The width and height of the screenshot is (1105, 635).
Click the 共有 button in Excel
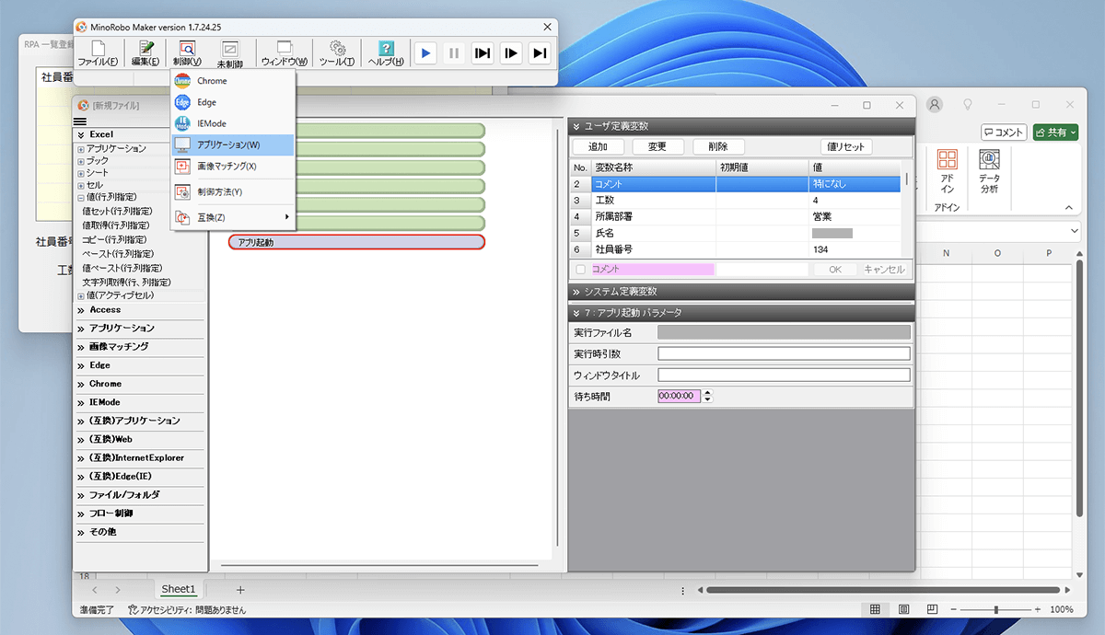[1055, 133]
